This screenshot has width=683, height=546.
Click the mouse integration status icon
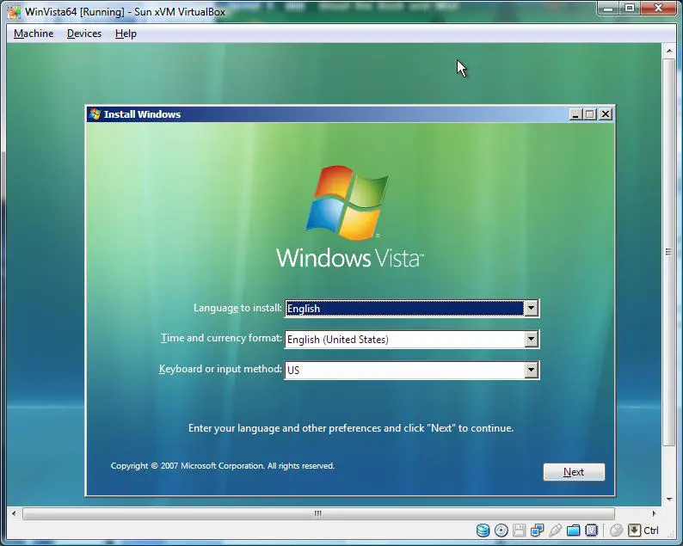[616, 530]
